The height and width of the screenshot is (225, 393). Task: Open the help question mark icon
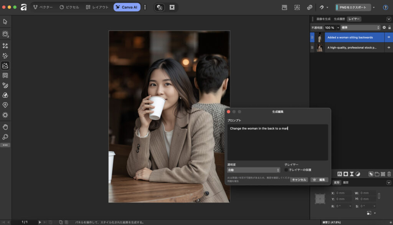pos(385,7)
